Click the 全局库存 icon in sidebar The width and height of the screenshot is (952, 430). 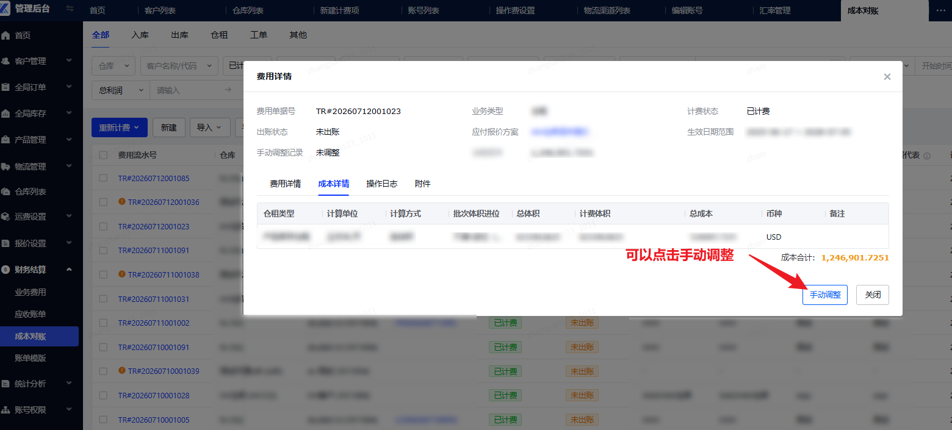pos(5,113)
